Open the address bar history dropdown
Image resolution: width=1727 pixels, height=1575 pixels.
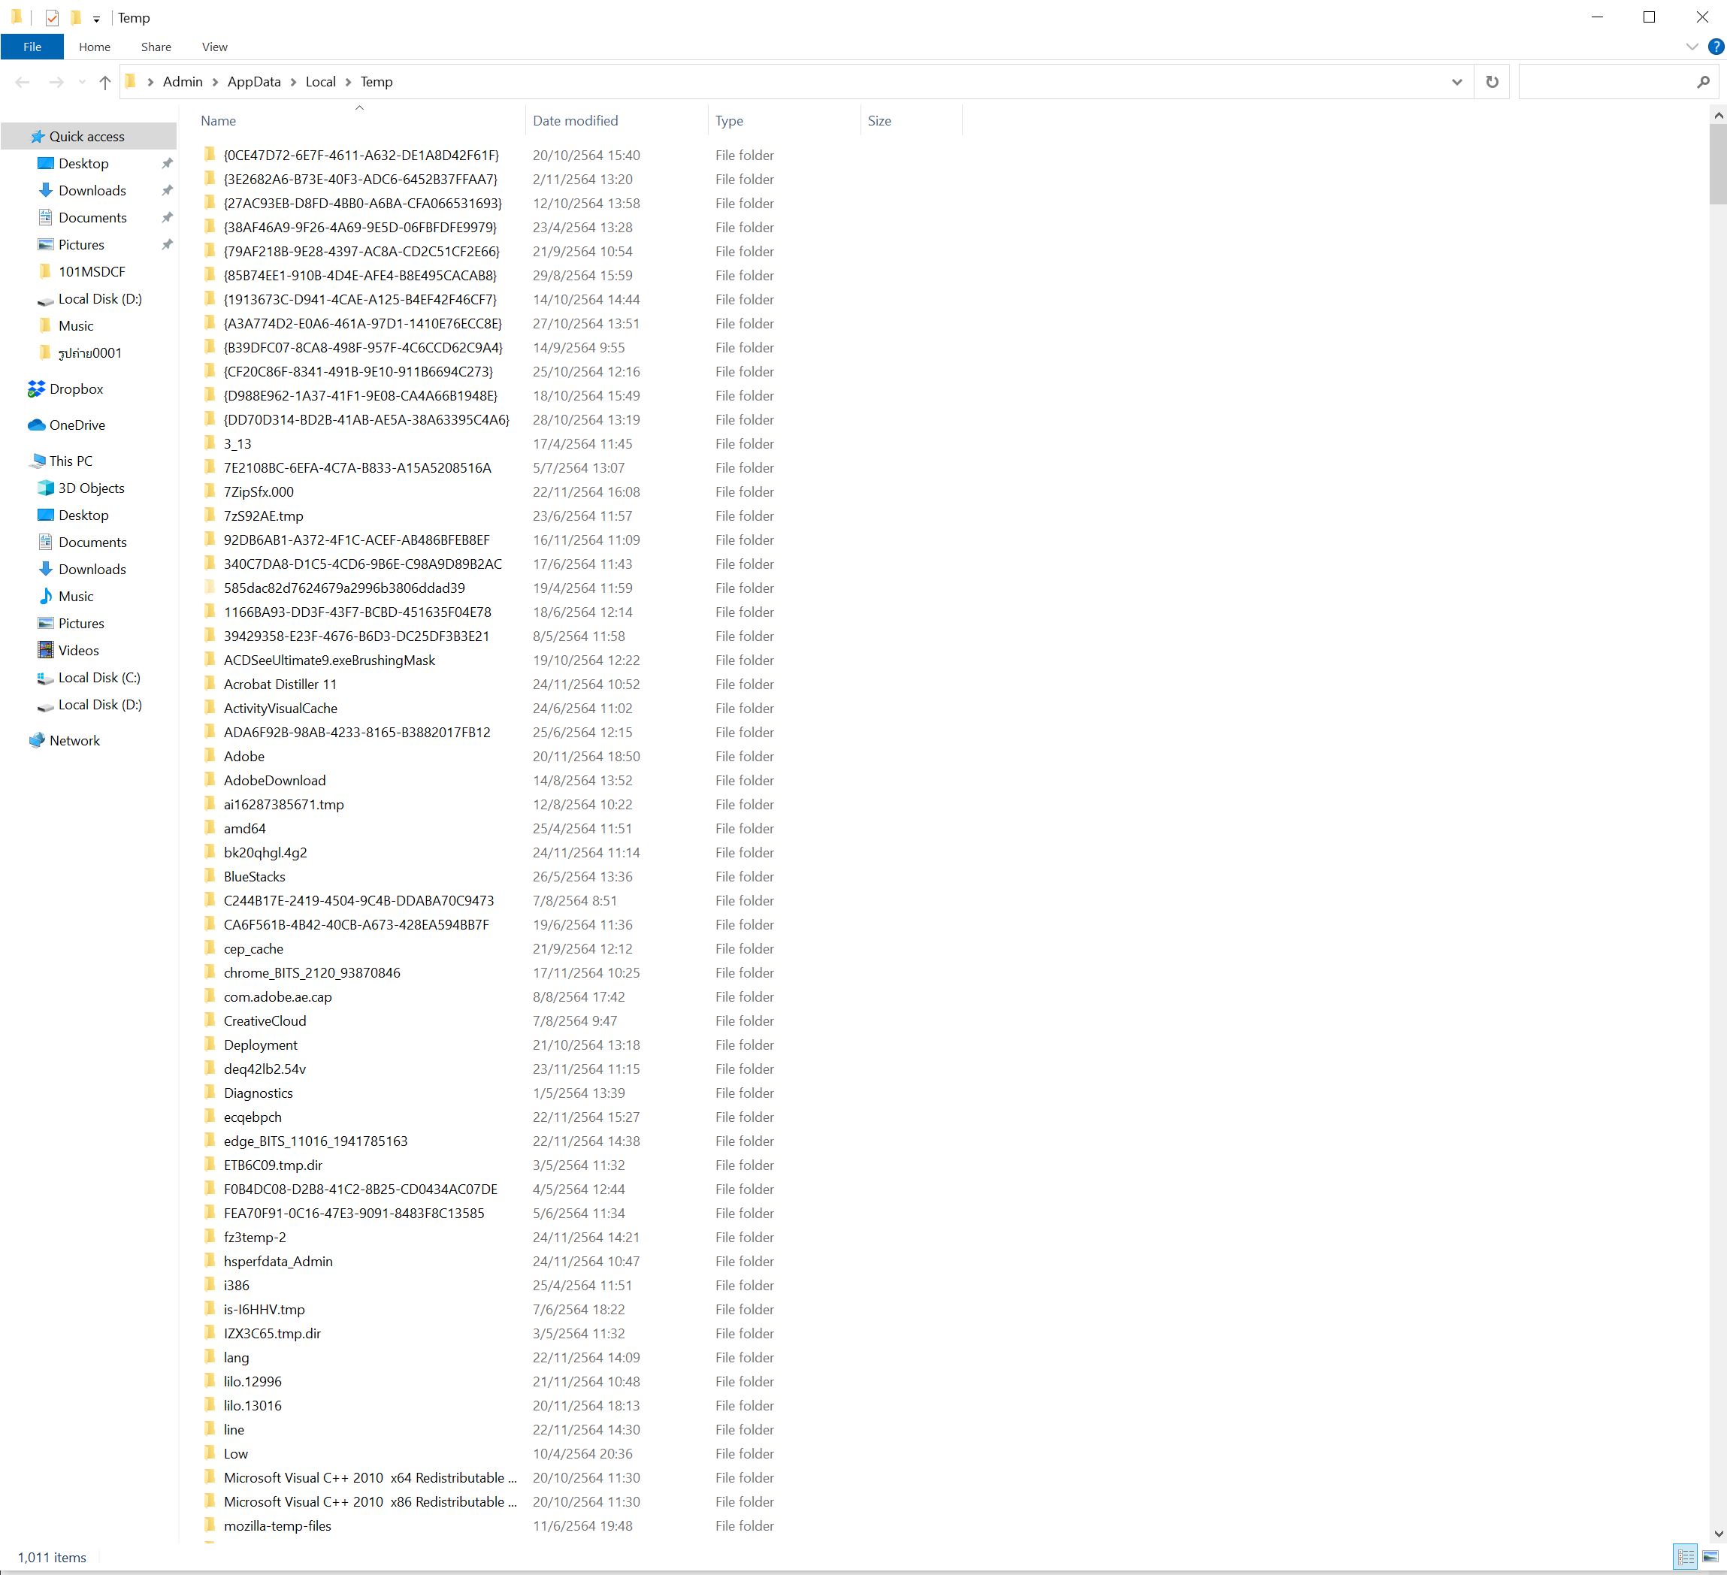[1456, 82]
